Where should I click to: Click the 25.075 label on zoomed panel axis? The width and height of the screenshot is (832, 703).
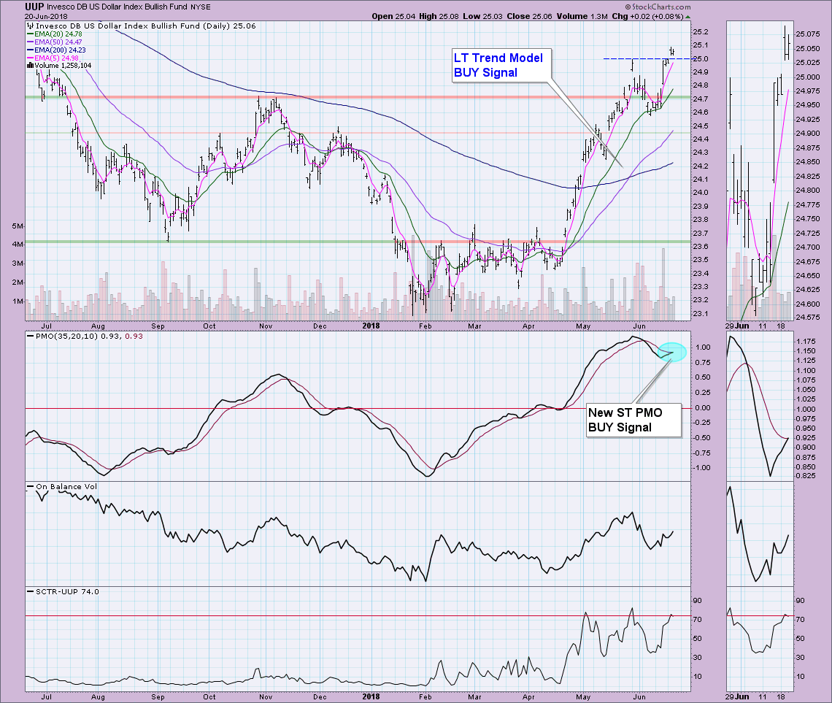coord(807,34)
